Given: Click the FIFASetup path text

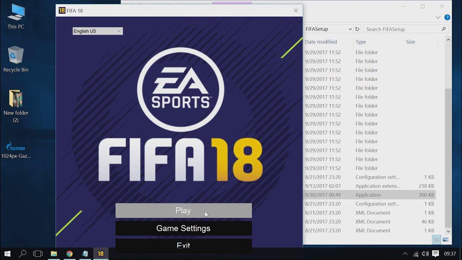Looking at the screenshot, I should [x=317, y=29].
